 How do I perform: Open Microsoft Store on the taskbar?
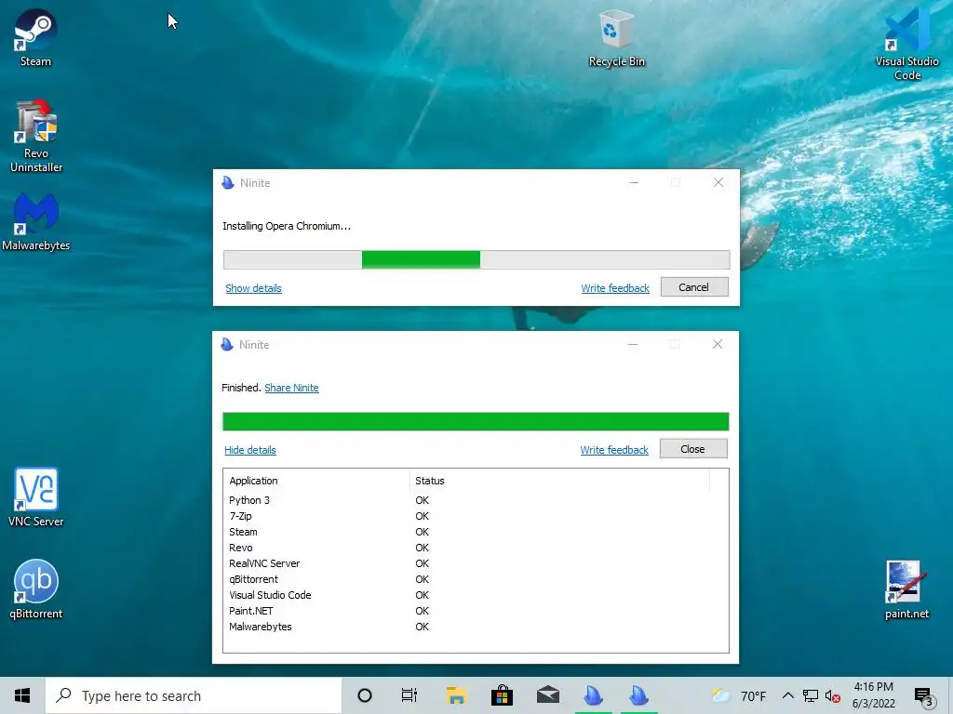click(x=502, y=695)
